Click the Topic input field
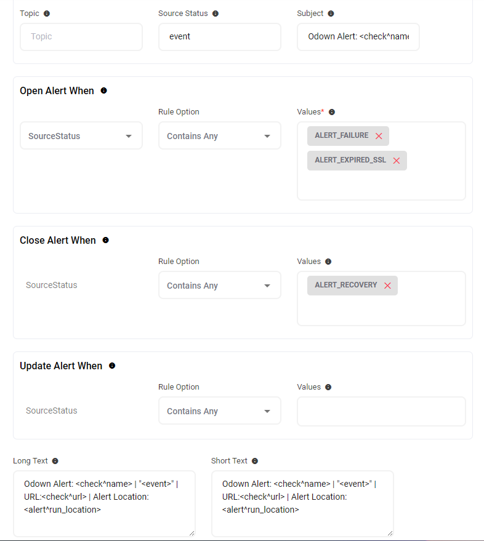The width and height of the screenshot is (484, 541). 81,37
